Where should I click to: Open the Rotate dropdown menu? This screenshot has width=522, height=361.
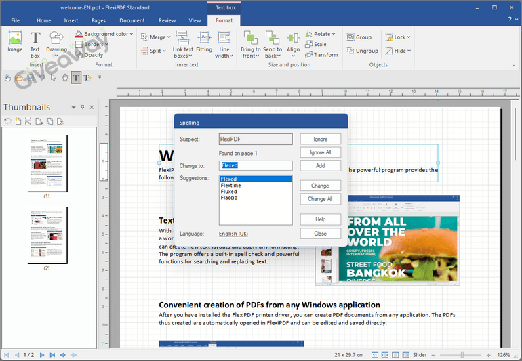(333, 34)
